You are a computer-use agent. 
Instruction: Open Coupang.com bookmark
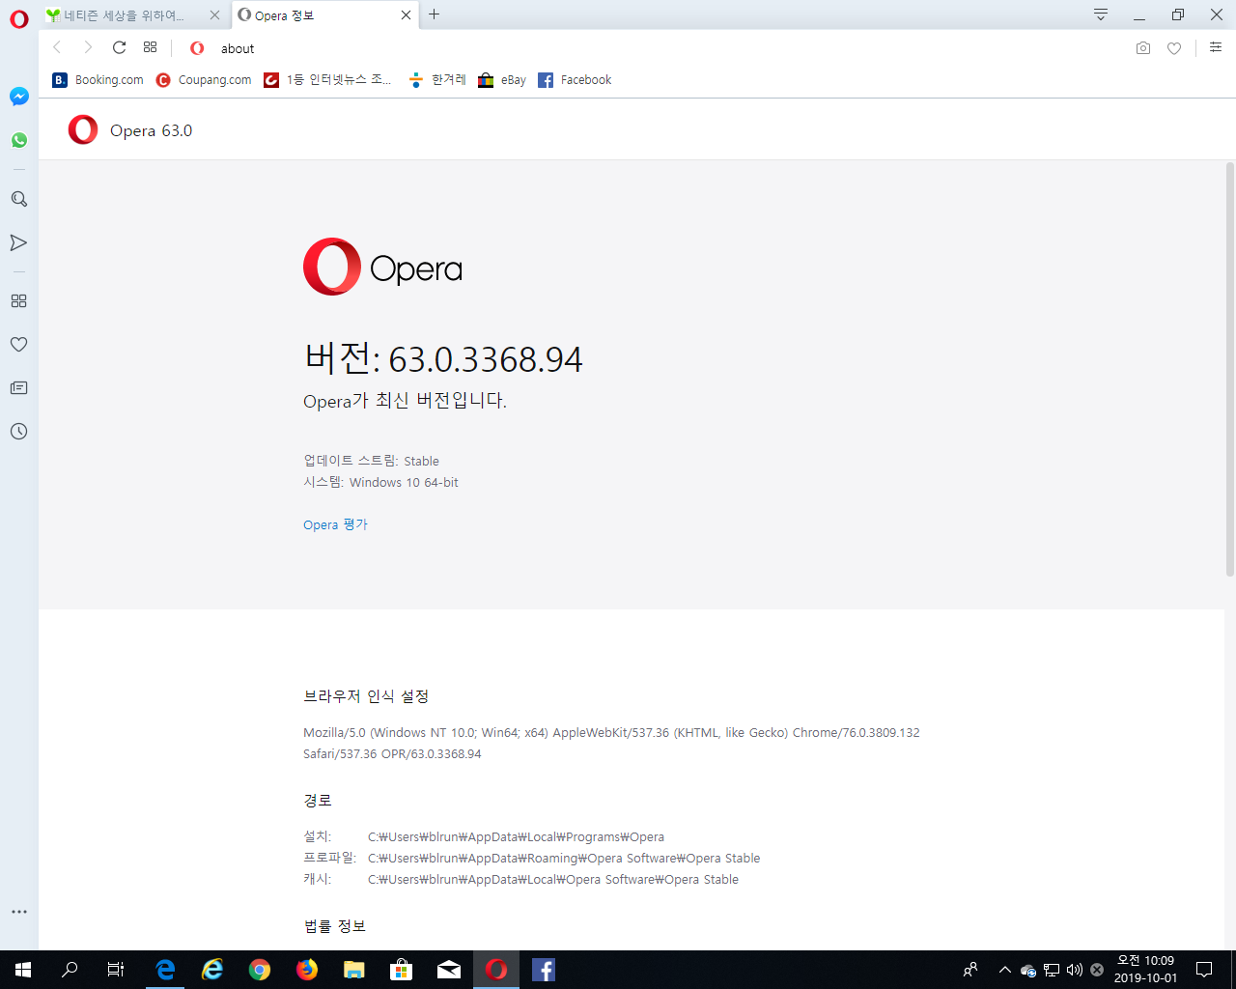(204, 80)
